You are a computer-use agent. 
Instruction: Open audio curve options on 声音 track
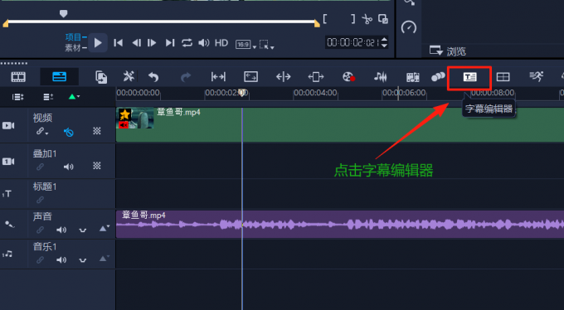coord(83,230)
